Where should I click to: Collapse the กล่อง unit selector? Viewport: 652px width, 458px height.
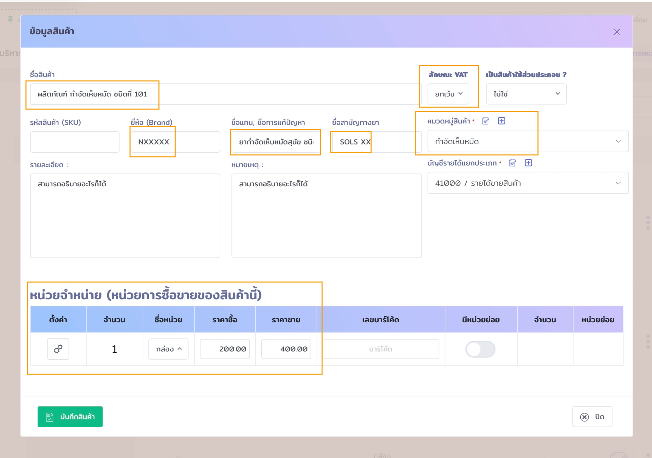(168, 349)
